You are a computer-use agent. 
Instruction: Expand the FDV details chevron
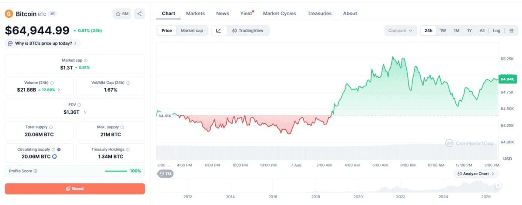(x=85, y=112)
